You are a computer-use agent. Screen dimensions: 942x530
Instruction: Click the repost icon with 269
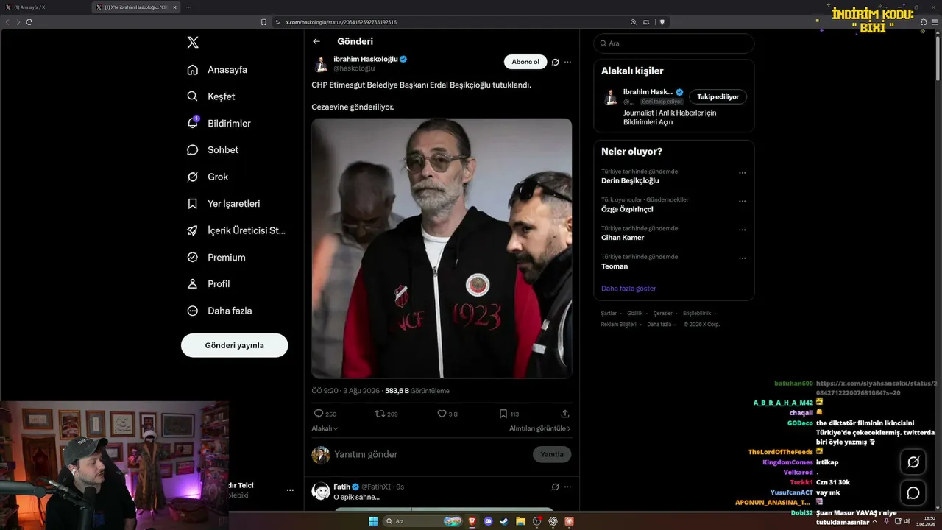[x=380, y=414]
